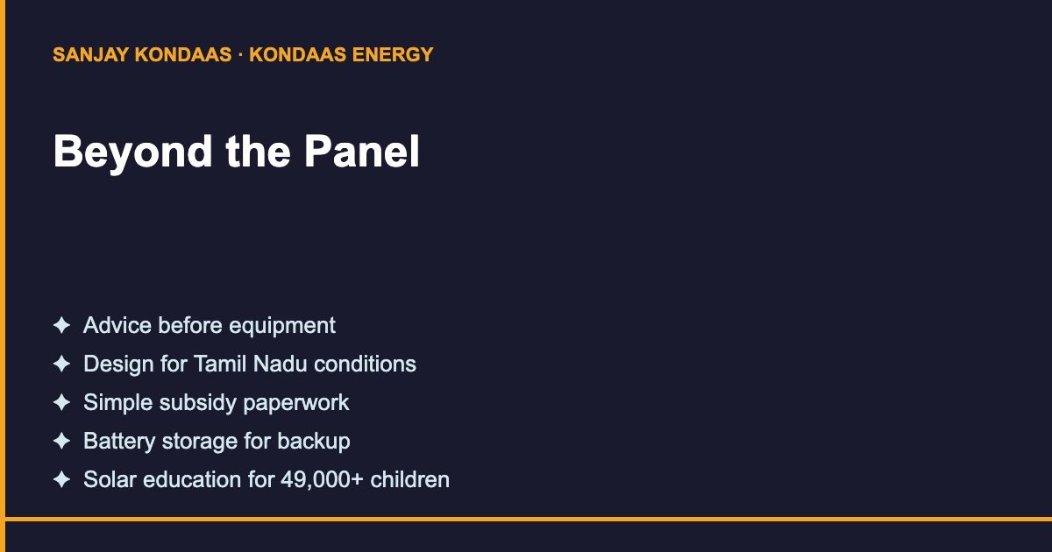
Task: Click the Kondaas Energy label
Action: click(341, 54)
